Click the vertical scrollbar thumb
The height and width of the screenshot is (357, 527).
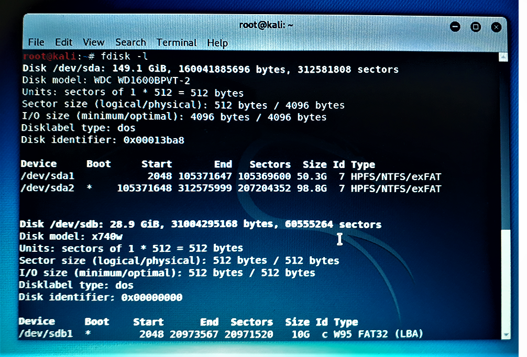point(505,280)
